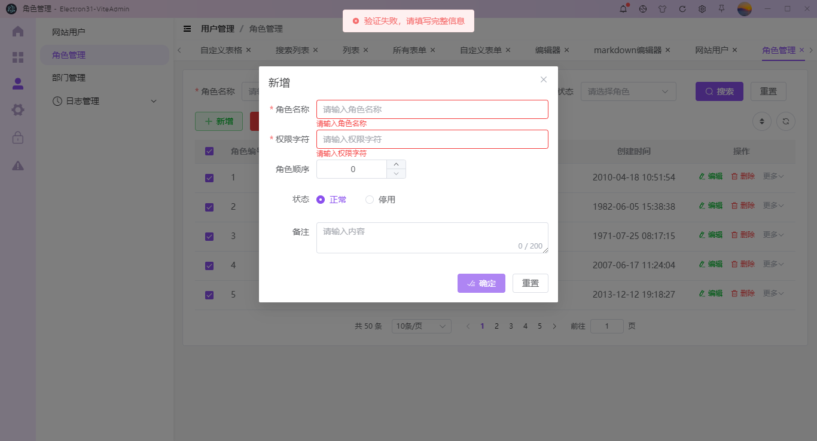817x441 pixels.
Task: Open the theme skin t-shirt icon
Action: tap(662, 9)
